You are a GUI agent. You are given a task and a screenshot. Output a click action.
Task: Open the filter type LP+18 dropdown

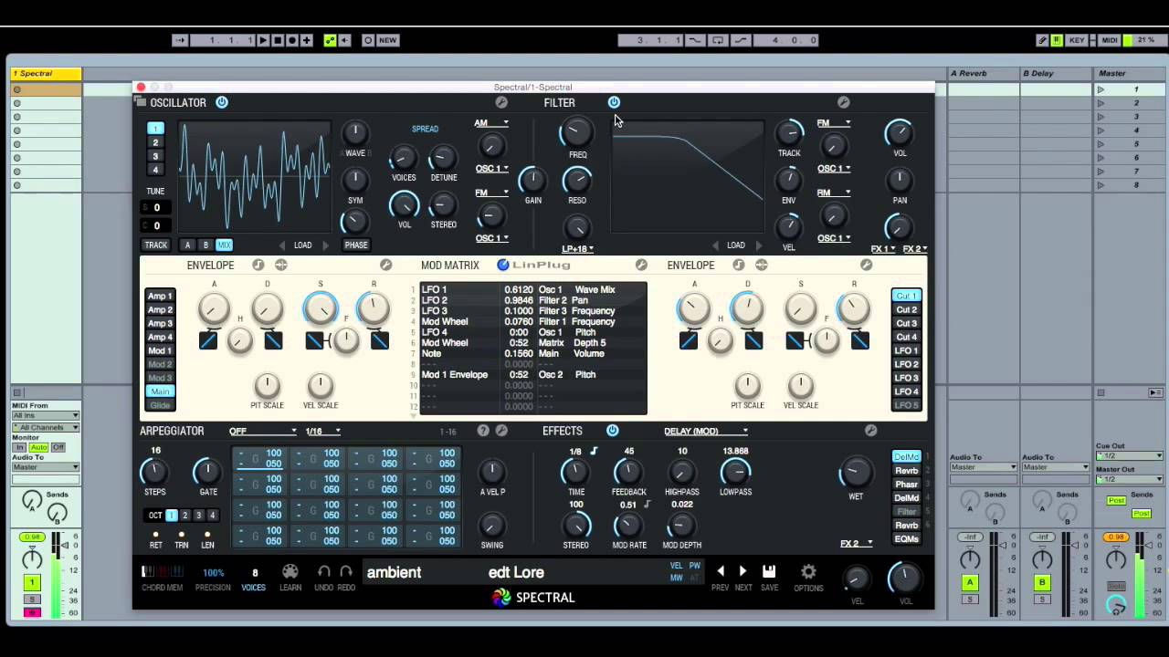[x=577, y=248]
